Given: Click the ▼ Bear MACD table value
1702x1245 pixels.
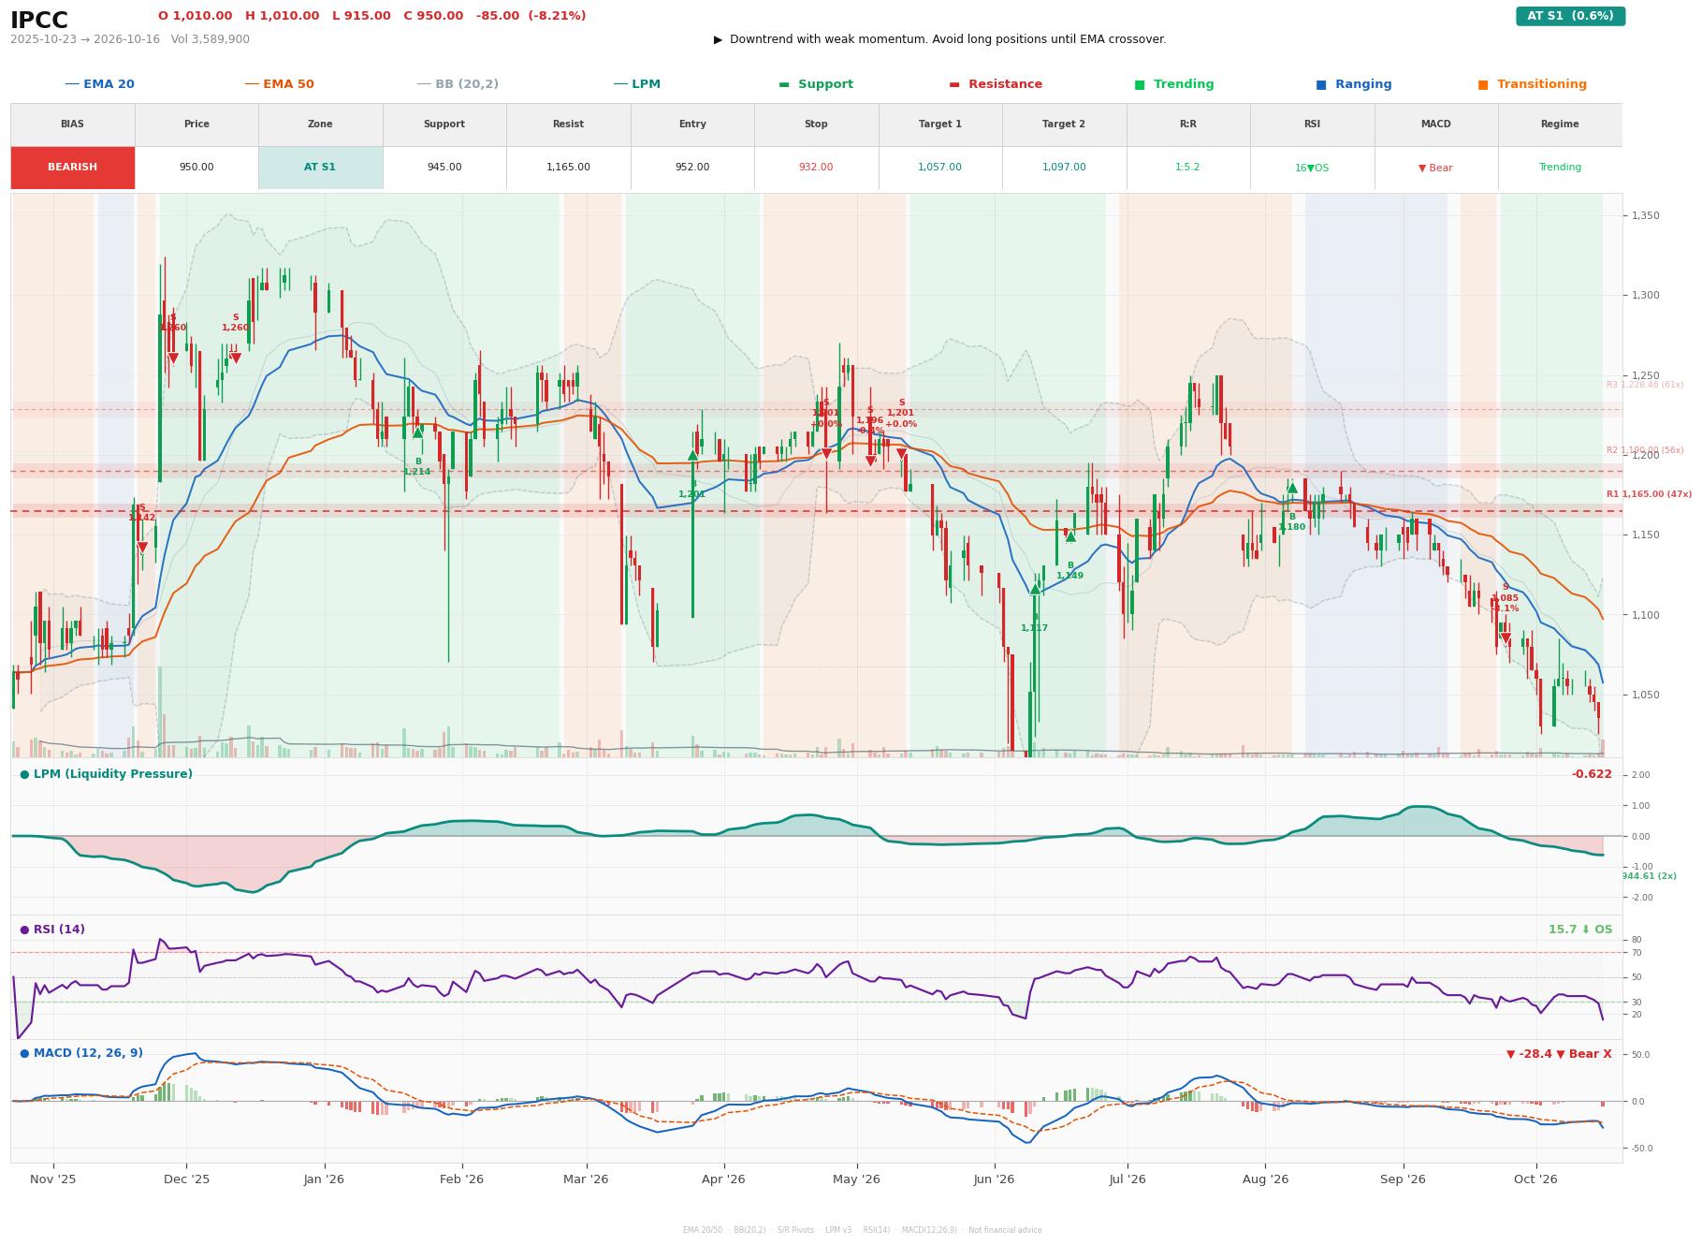Looking at the screenshot, I should 1435,168.
